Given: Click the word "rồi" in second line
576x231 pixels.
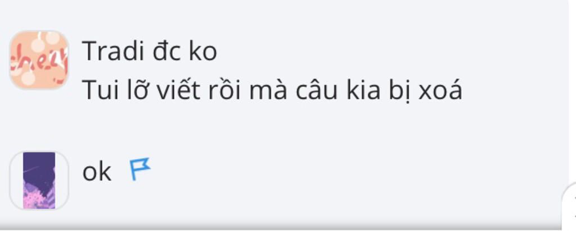Looking at the screenshot, I should pyautogui.click(x=224, y=90).
